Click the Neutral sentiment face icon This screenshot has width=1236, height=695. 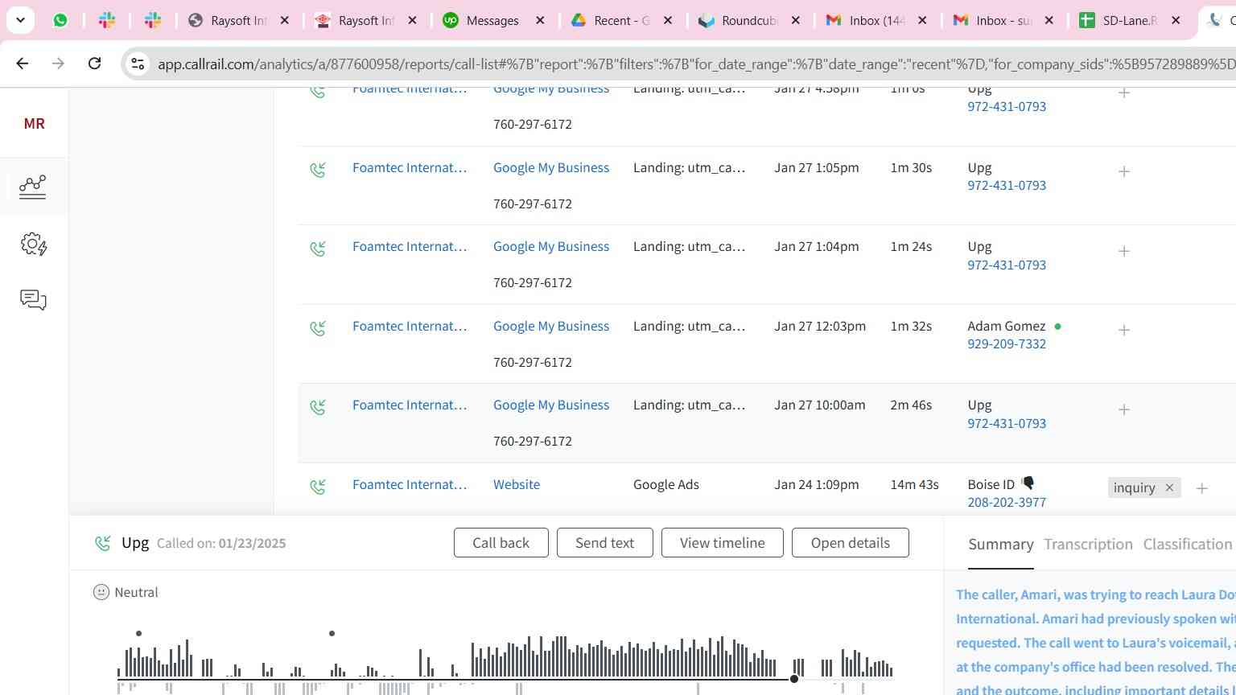tap(101, 592)
